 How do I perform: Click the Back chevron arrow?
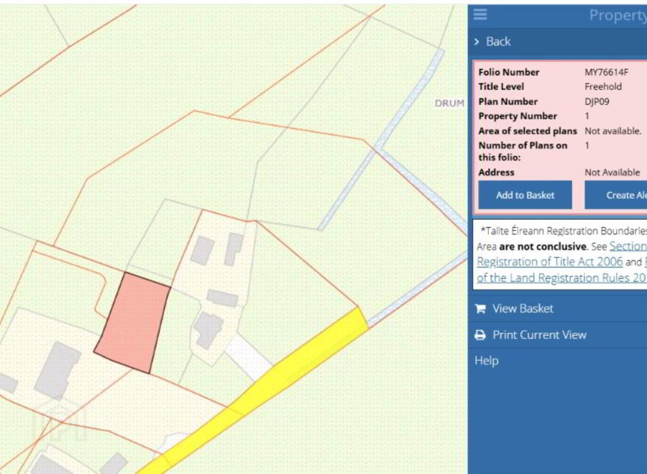click(476, 42)
